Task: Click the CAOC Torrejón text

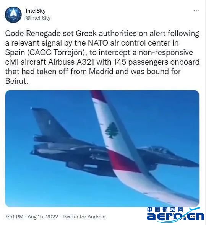Action: (57, 53)
